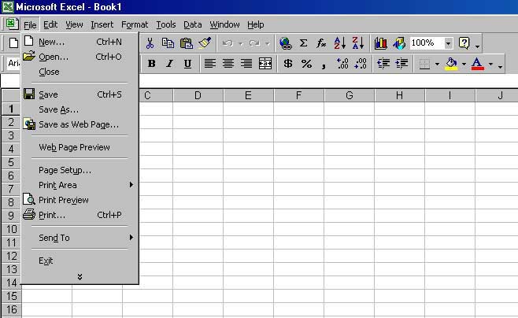Screen dimensions: 518x318
Task: Align text right in cell
Action: coord(246,63)
